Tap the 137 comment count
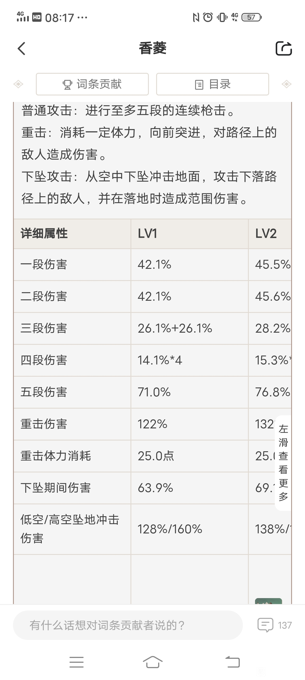The image size is (305, 680). [285, 625]
